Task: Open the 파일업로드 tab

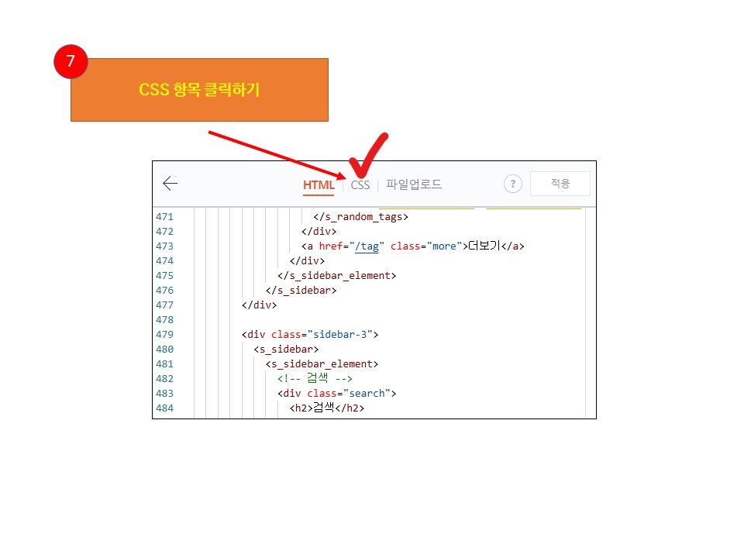Action: 414,184
